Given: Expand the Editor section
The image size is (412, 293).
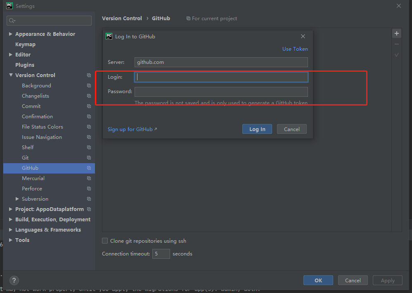Looking at the screenshot, I should point(10,54).
